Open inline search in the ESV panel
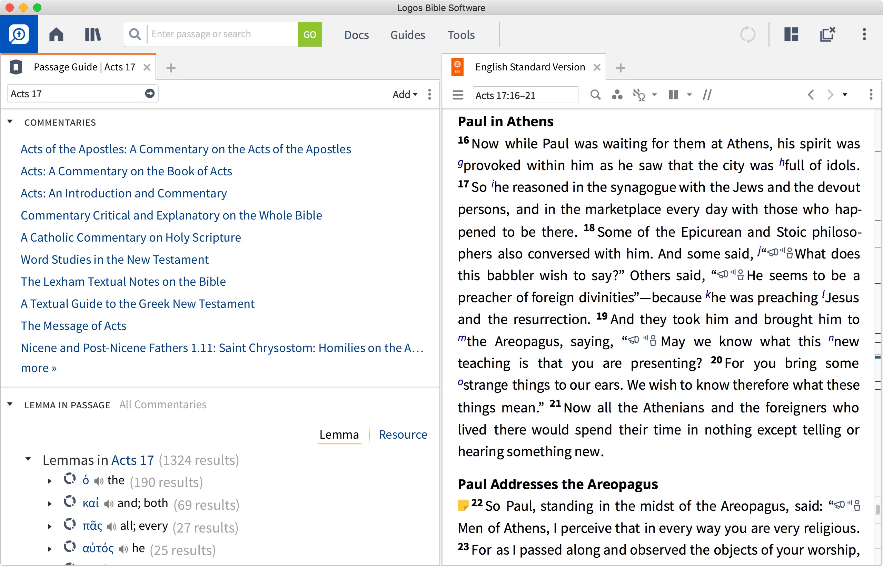Screen dimensions: 883x566 [595, 95]
